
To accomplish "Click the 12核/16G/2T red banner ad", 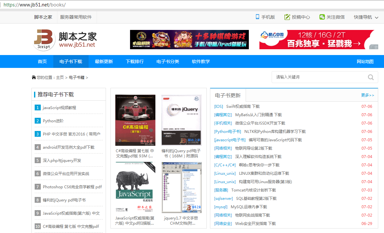I will (x=319, y=40).
